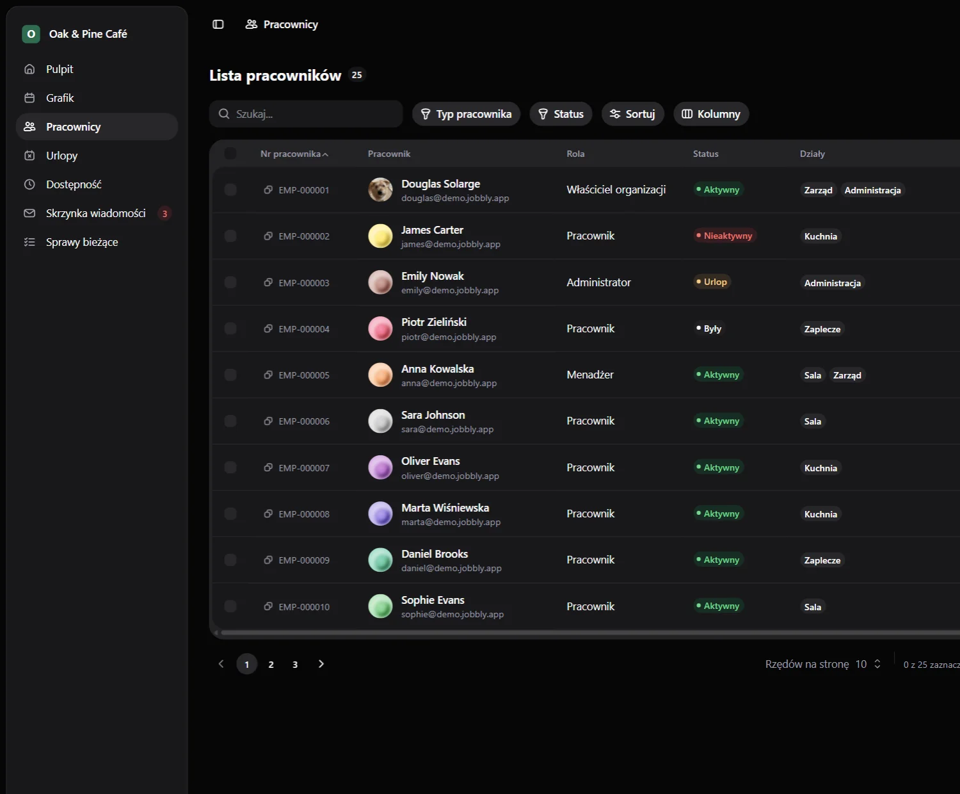Select the Oliver Evans row checkbox

tap(230, 467)
